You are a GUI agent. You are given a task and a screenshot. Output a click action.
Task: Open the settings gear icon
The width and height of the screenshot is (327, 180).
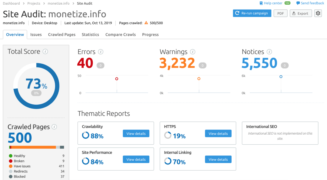click(318, 13)
